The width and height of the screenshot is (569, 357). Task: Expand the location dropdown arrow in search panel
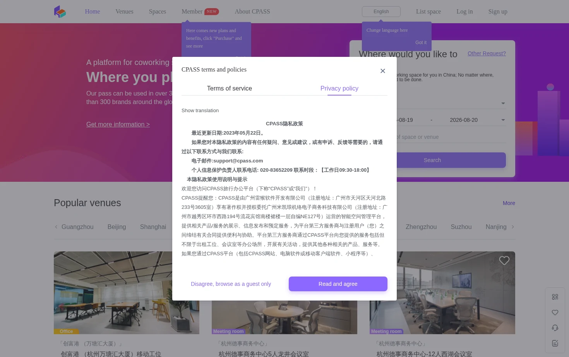click(x=503, y=103)
